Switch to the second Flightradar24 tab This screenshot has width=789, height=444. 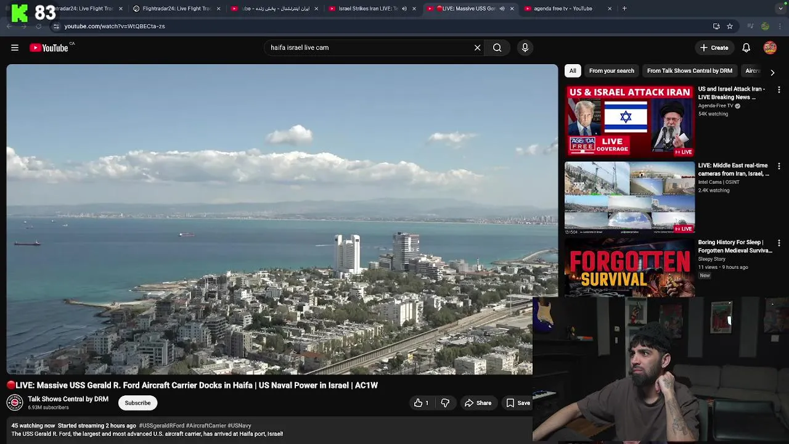tap(176, 9)
